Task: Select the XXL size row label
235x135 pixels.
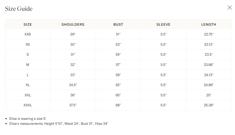Action: tap(28, 95)
